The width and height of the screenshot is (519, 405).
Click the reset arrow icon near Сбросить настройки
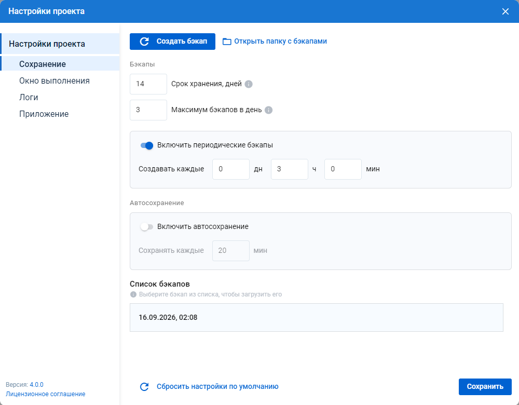click(x=144, y=387)
